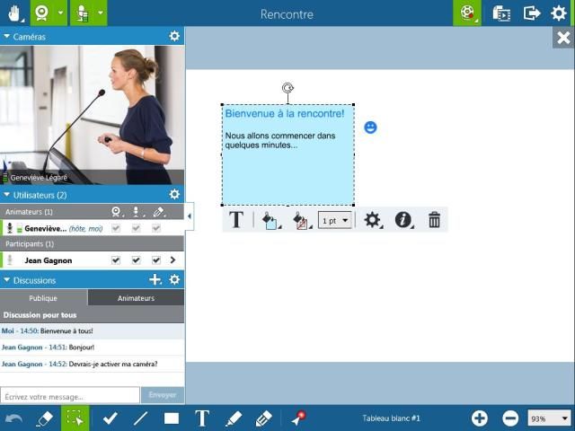Click the zoom in plus button
This screenshot has width=575, height=431.
(480, 418)
